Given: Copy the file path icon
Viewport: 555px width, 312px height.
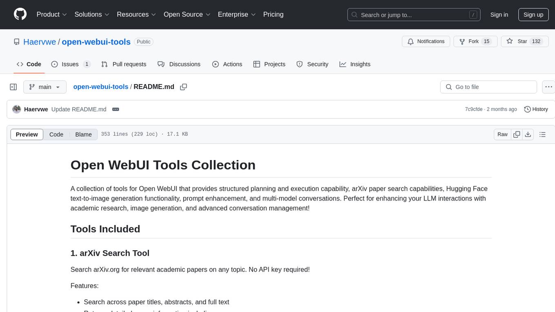Looking at the screenshot, I should click(184, 87).
